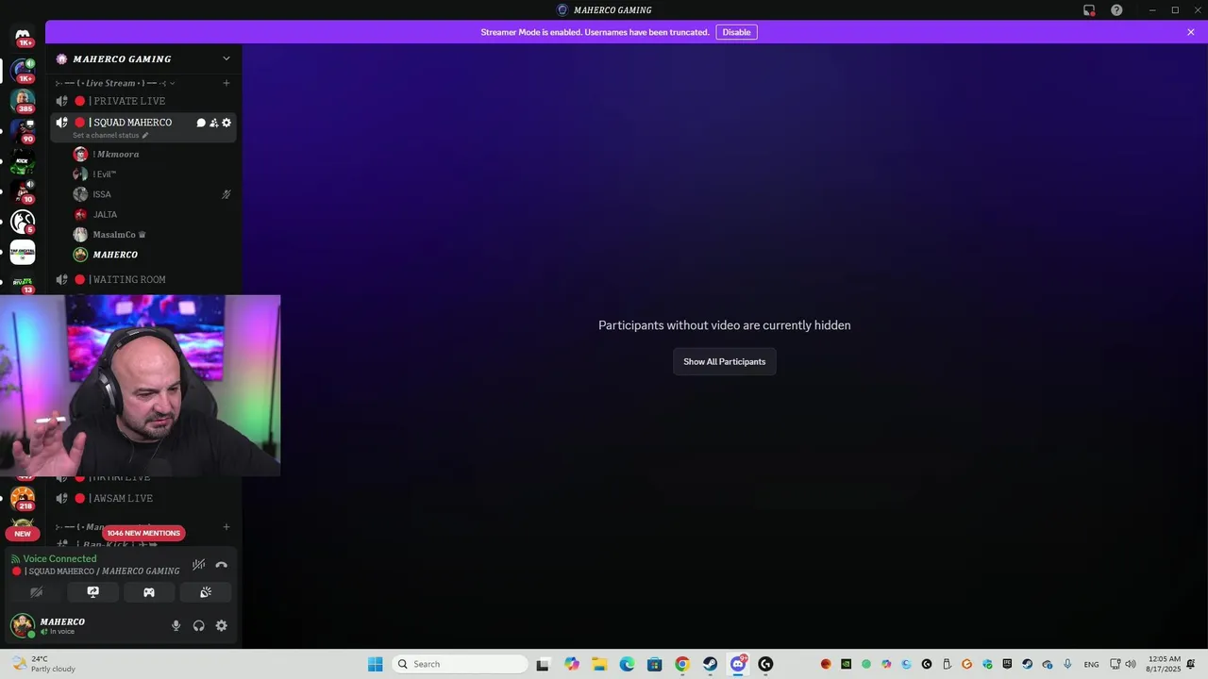Open server with 218 unread badge

[x=23, y=498]
